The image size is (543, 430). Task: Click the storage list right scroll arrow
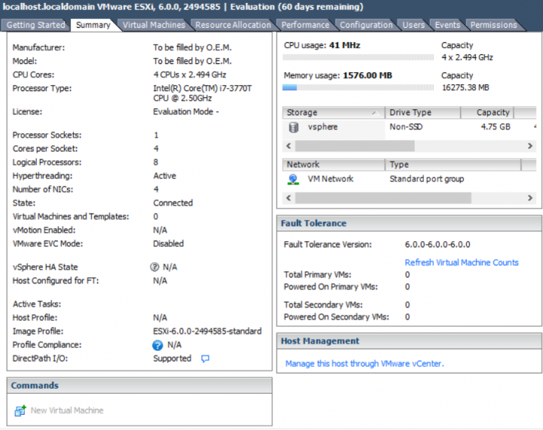coord(530,146)
